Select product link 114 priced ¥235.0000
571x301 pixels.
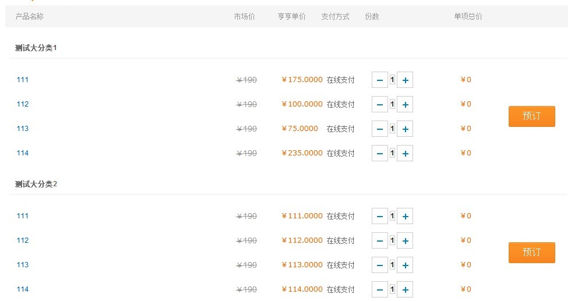(x=23, y=153)
